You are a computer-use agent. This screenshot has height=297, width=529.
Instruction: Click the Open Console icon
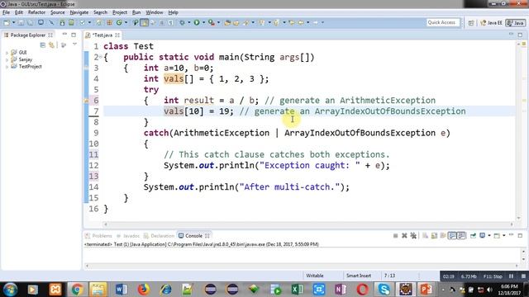(497, 236)
